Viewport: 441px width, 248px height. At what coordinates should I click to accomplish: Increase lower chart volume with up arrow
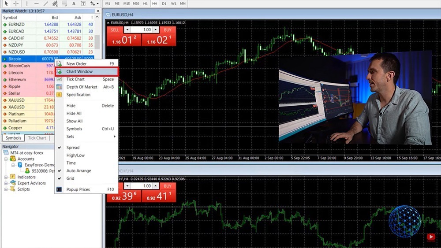pos(156,186)
